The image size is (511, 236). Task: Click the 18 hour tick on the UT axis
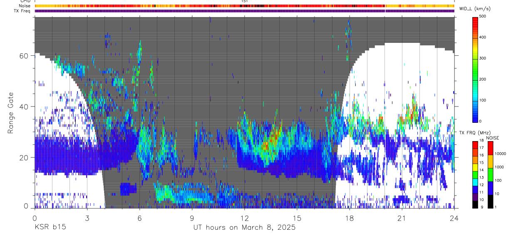pos(349,218)
